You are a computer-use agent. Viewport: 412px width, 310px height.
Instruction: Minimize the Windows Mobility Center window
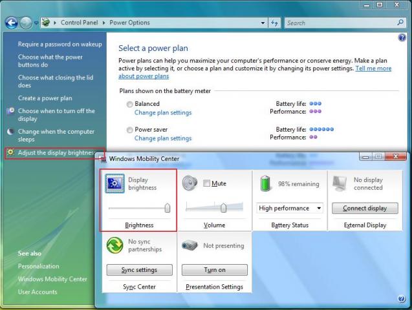[x=365, y=156]
